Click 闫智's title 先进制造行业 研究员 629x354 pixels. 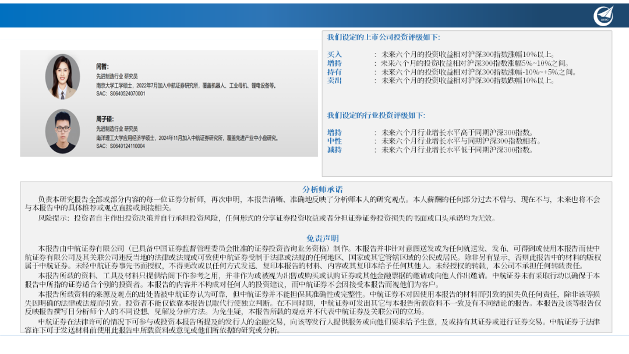click(x=116, y=76)
